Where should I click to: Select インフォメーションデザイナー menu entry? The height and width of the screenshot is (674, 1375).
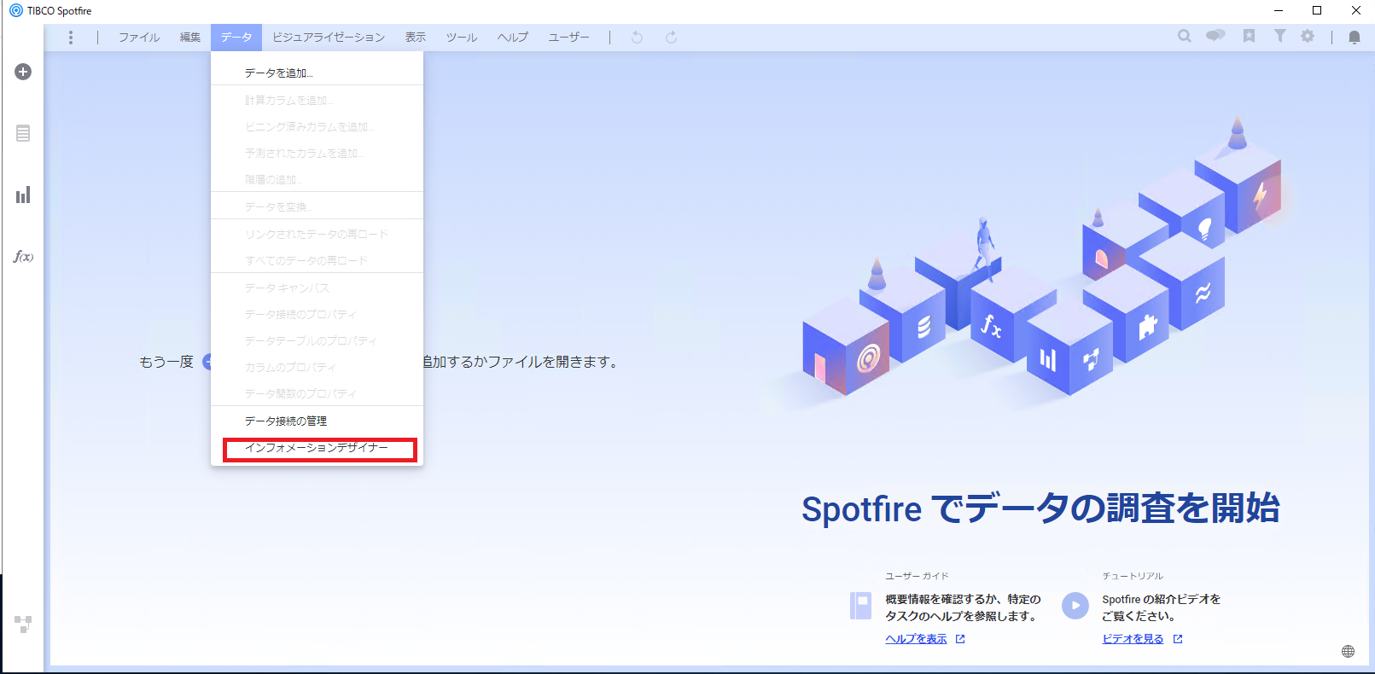click(317, 448)
